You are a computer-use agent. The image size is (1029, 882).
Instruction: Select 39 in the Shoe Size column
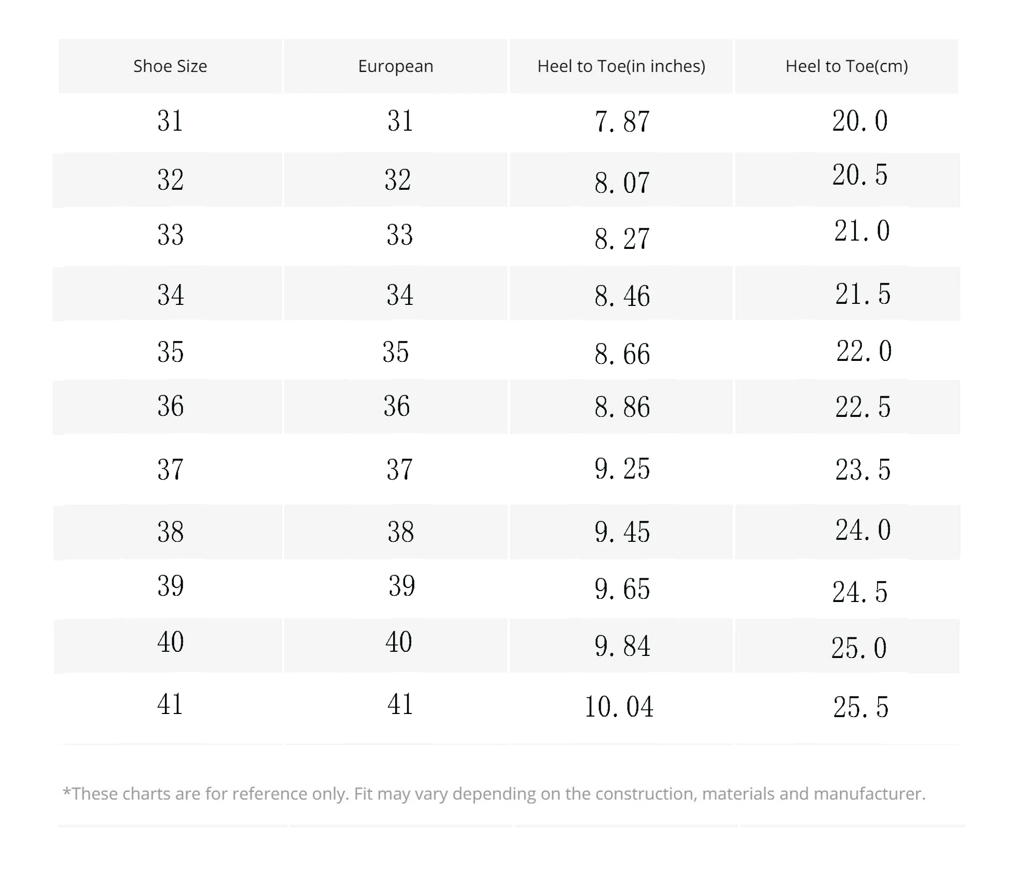click(x=171, y=586)
